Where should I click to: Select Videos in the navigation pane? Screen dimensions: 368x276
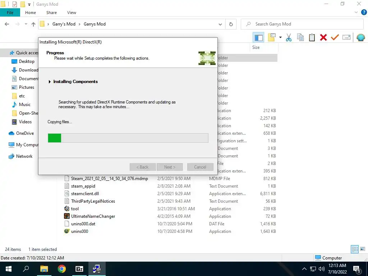click(x=22, y=122)
